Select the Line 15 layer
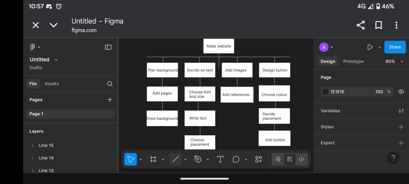Image resolution: width=409 pixels, height=184 pixels. click(46, 145)
